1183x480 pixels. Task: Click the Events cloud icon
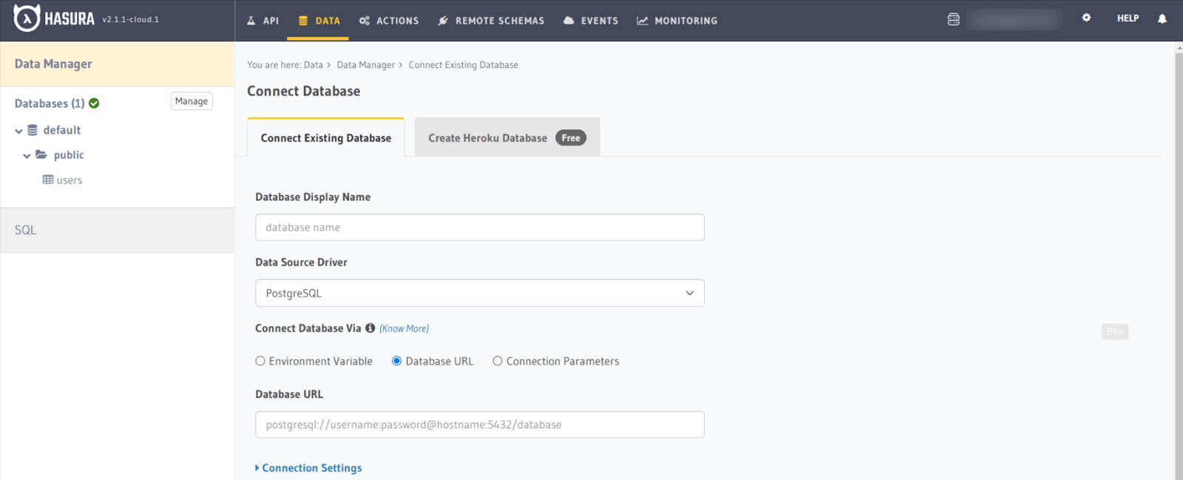click(x=569, y=21)
